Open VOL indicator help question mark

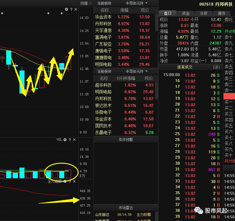tap(70, 140)
